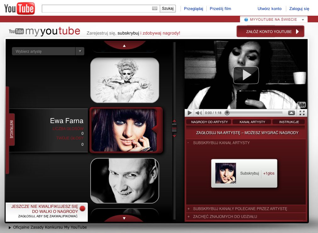Click the Zagłosuj na artystę heading

click(x=247, y=133)
